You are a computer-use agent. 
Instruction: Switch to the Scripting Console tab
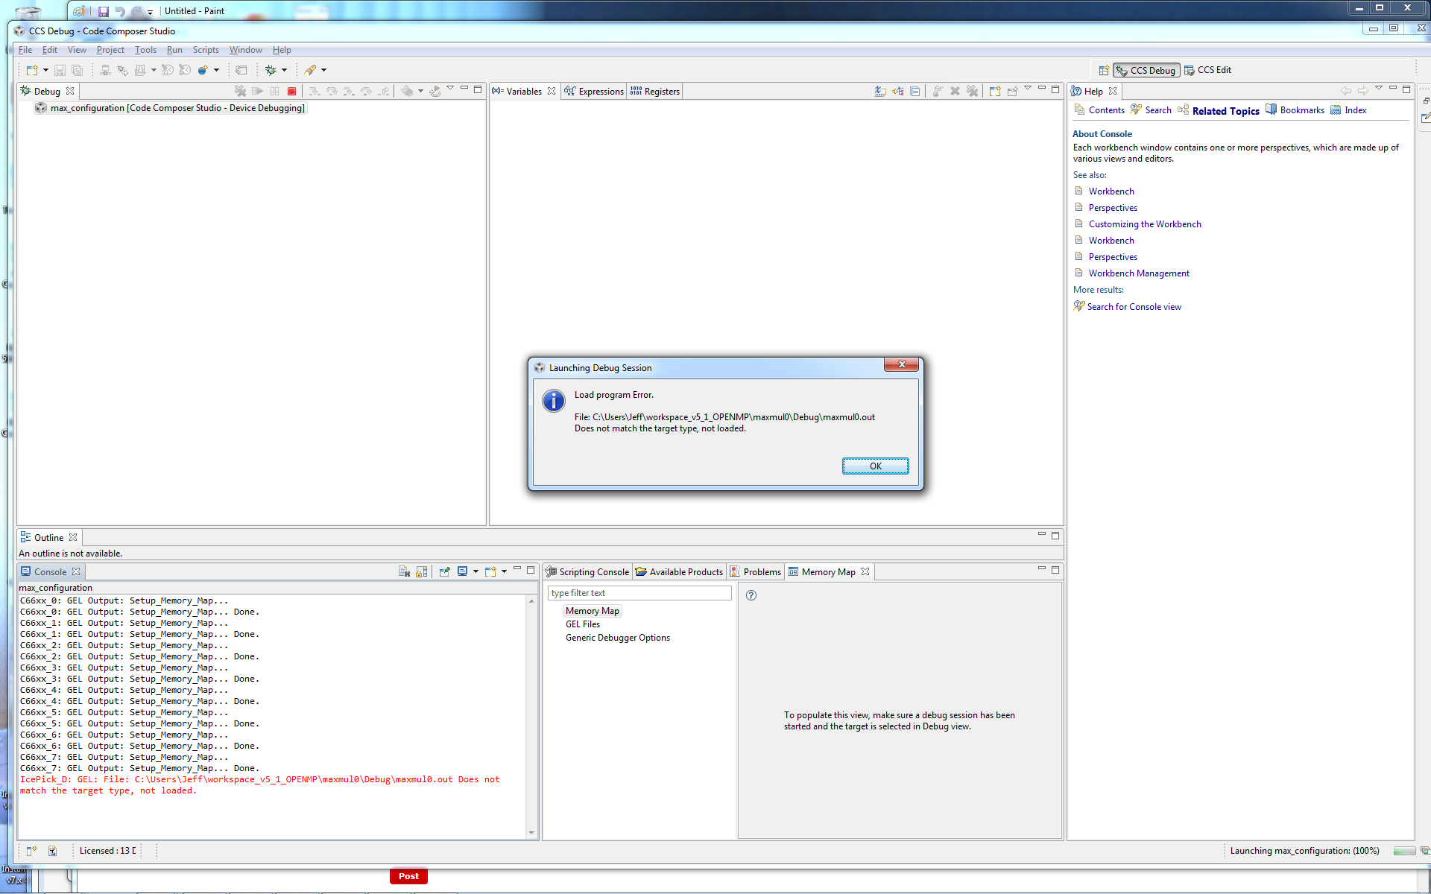(588, 571)
